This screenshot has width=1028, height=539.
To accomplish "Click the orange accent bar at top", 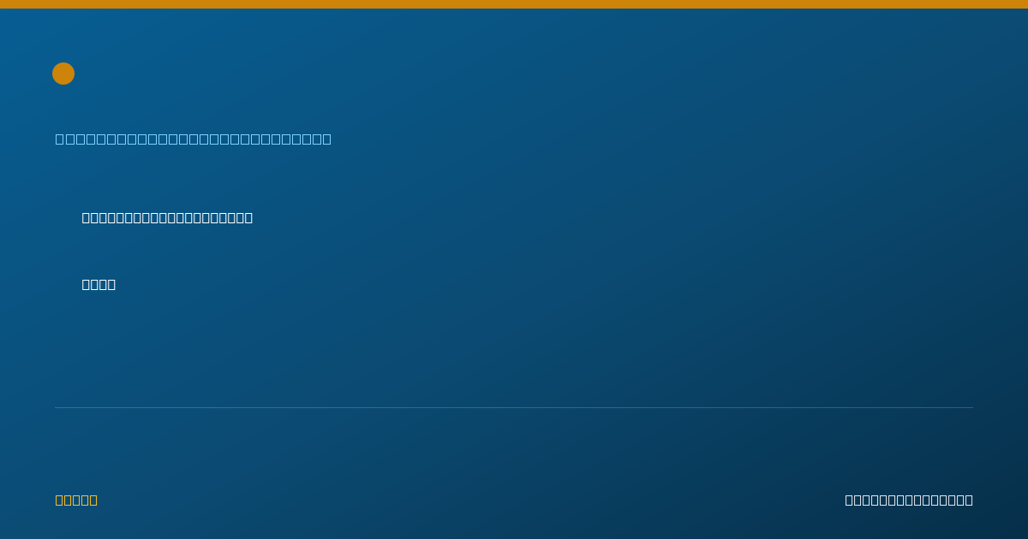I will [x=514, y=4].
